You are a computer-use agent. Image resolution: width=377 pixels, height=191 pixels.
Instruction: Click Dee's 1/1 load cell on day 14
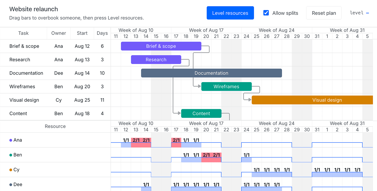[x=146, y=187]
